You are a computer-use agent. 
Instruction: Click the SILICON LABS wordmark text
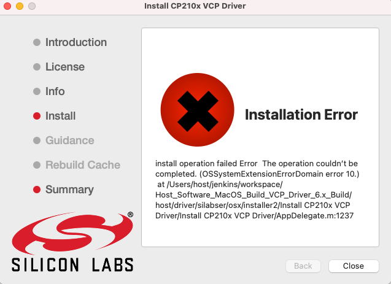pyautogui.click(x=72, y=264)
